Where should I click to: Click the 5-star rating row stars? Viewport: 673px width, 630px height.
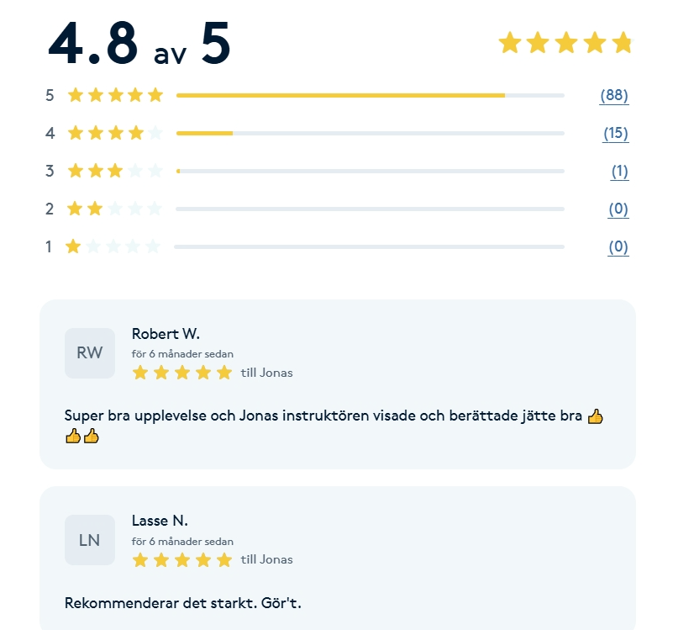click(115, 95)
